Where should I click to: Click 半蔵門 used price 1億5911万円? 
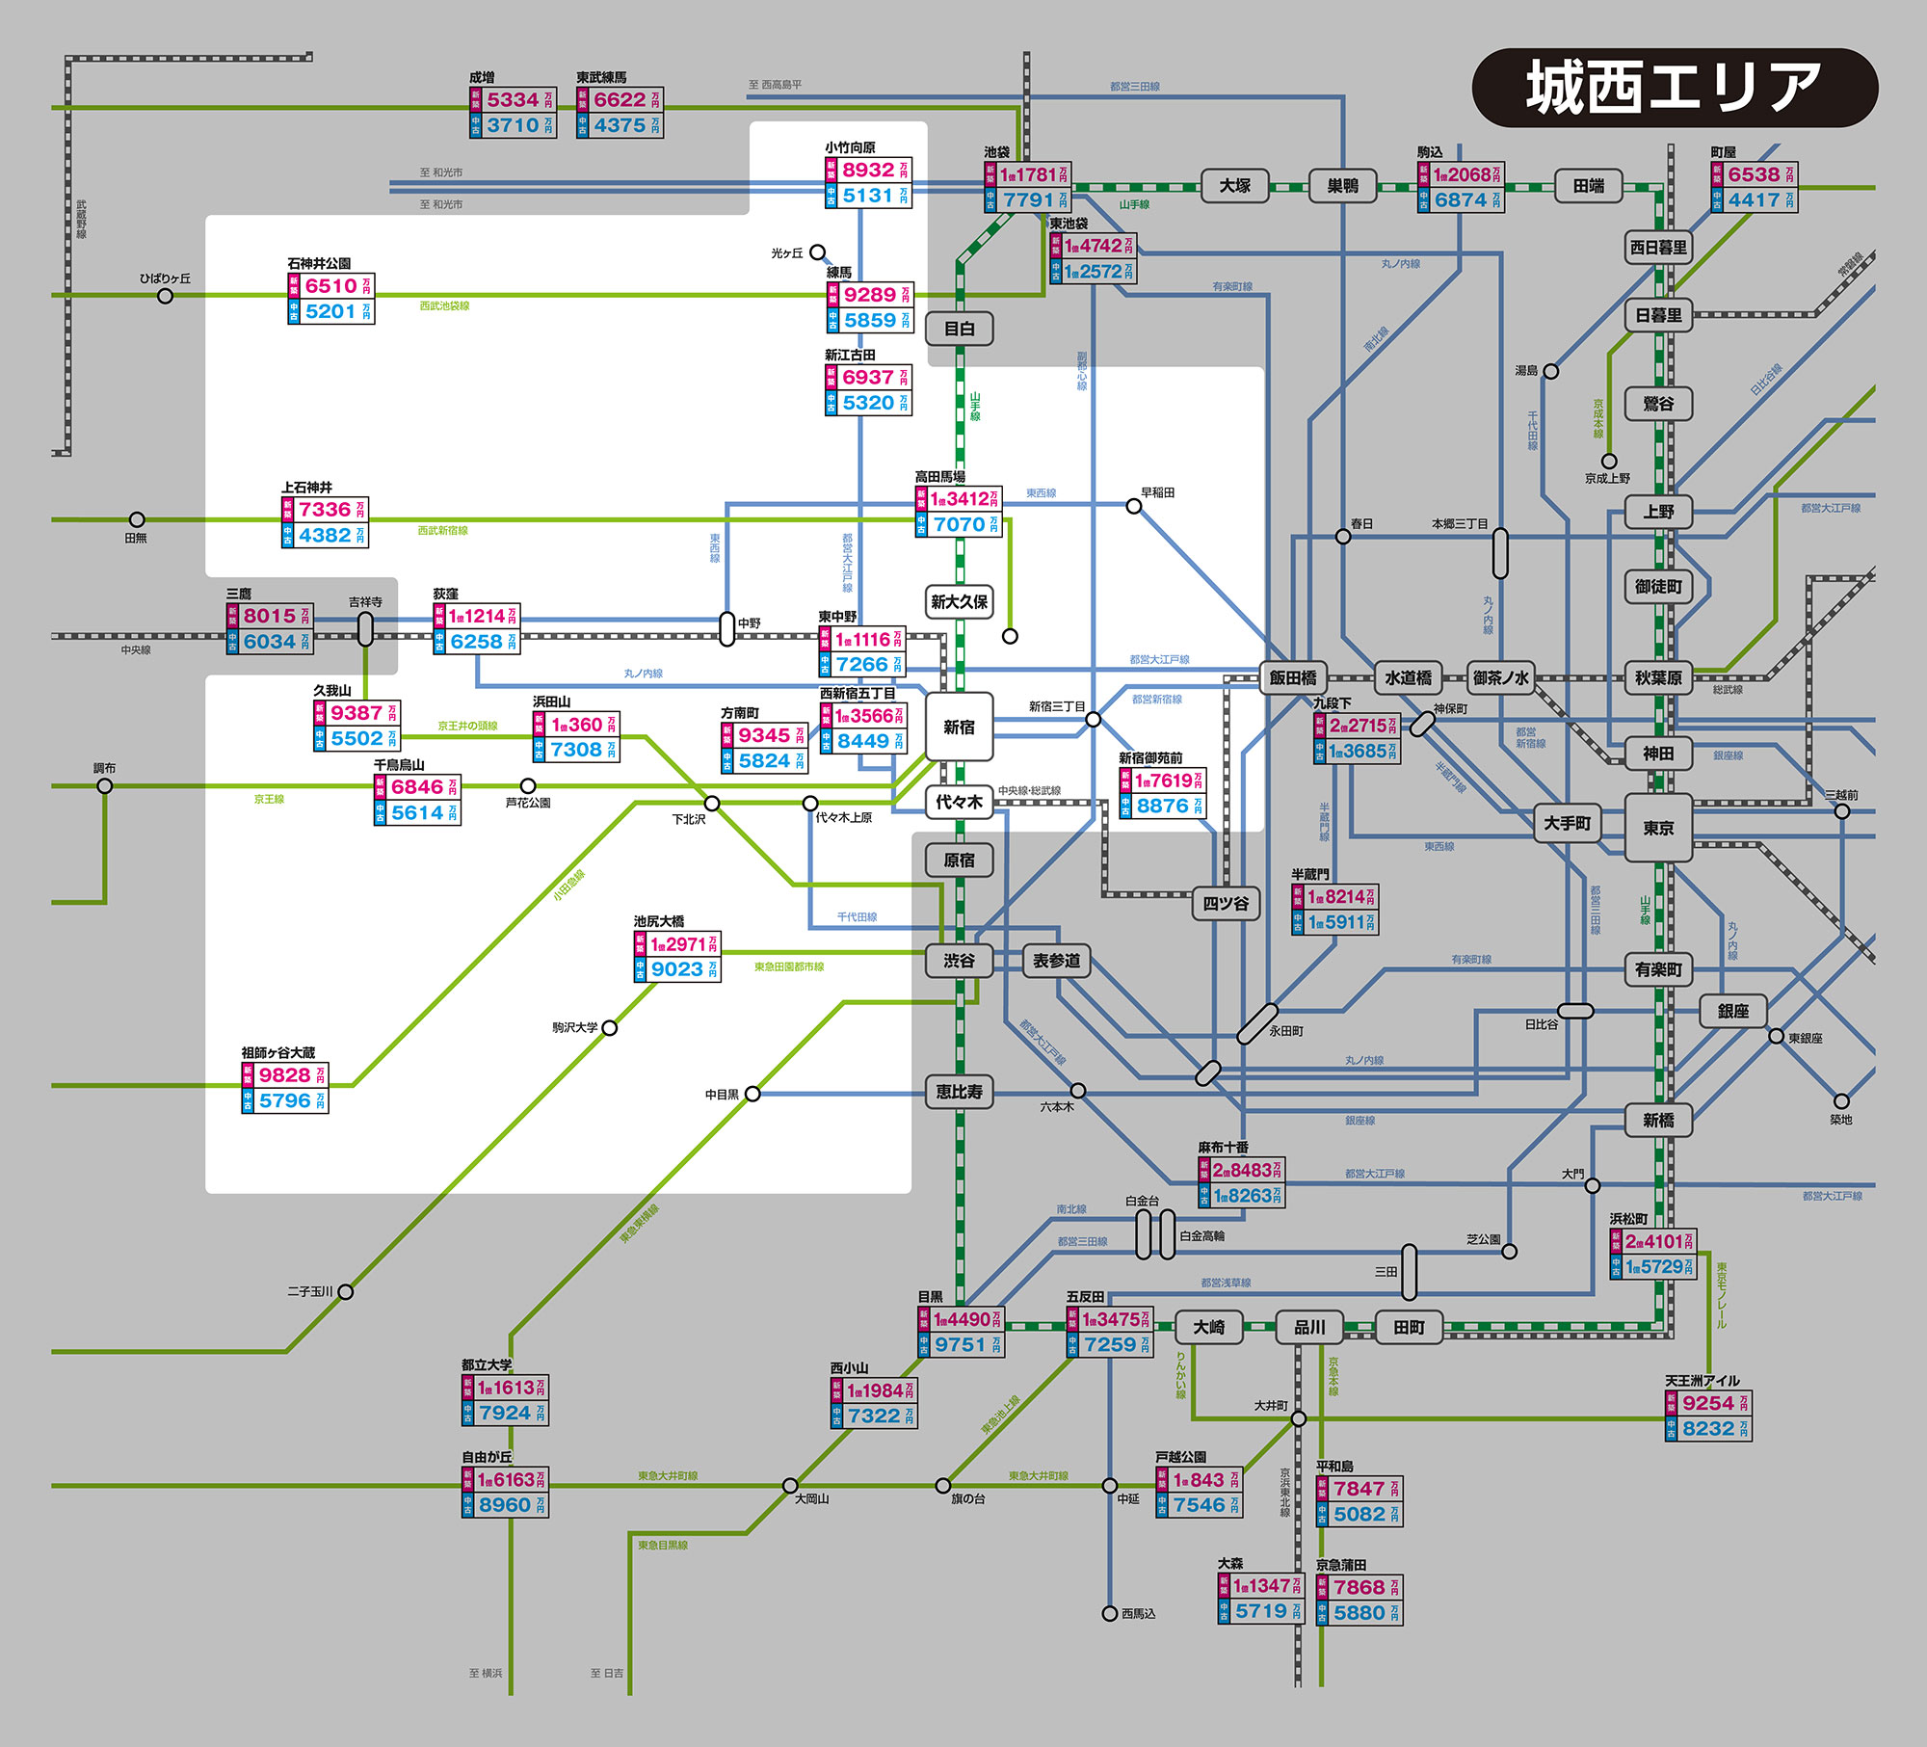coord(1335,922)
